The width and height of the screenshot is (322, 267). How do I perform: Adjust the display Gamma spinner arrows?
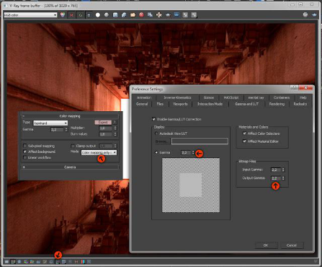[193, 152]
